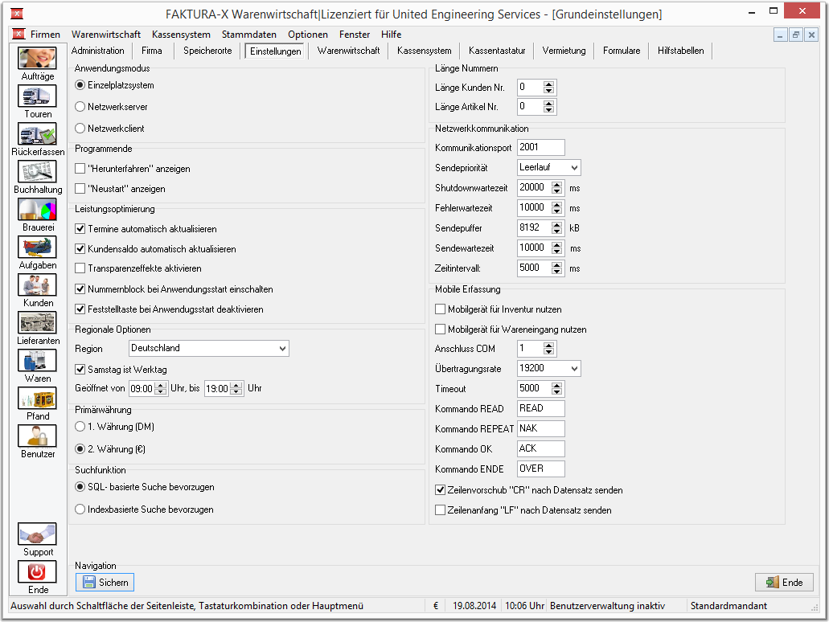Enable "Herunterfahren" anzeigen checkbox
This screenshot has width=829, height=622.
[x=80, y=169]
